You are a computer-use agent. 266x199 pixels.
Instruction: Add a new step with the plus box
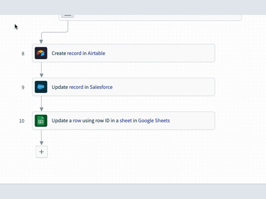pyautogui.click(x=42, y=152)
